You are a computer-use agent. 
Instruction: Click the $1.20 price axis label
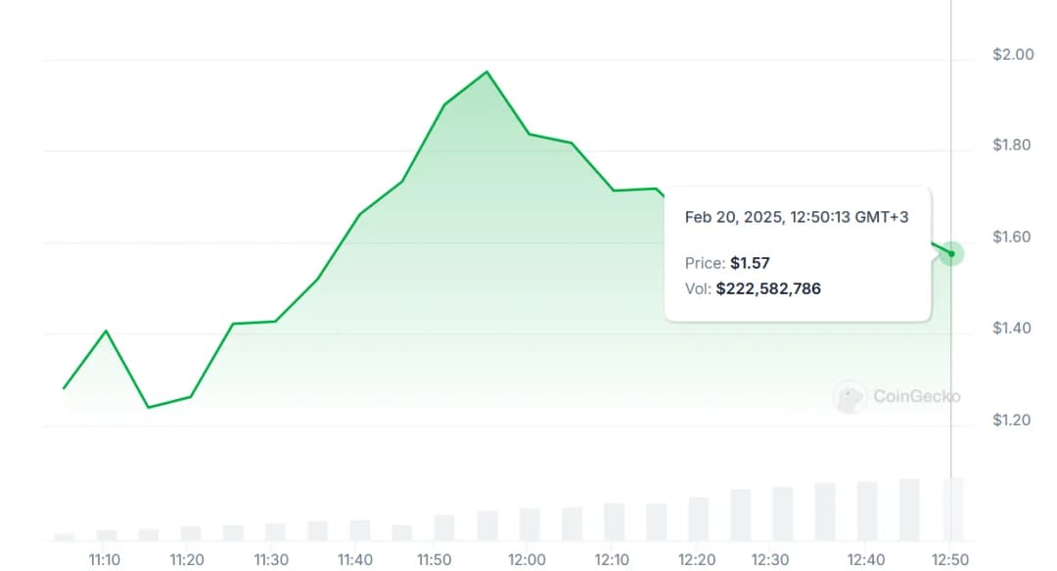pyautogui.click(x=1012, y=420)
